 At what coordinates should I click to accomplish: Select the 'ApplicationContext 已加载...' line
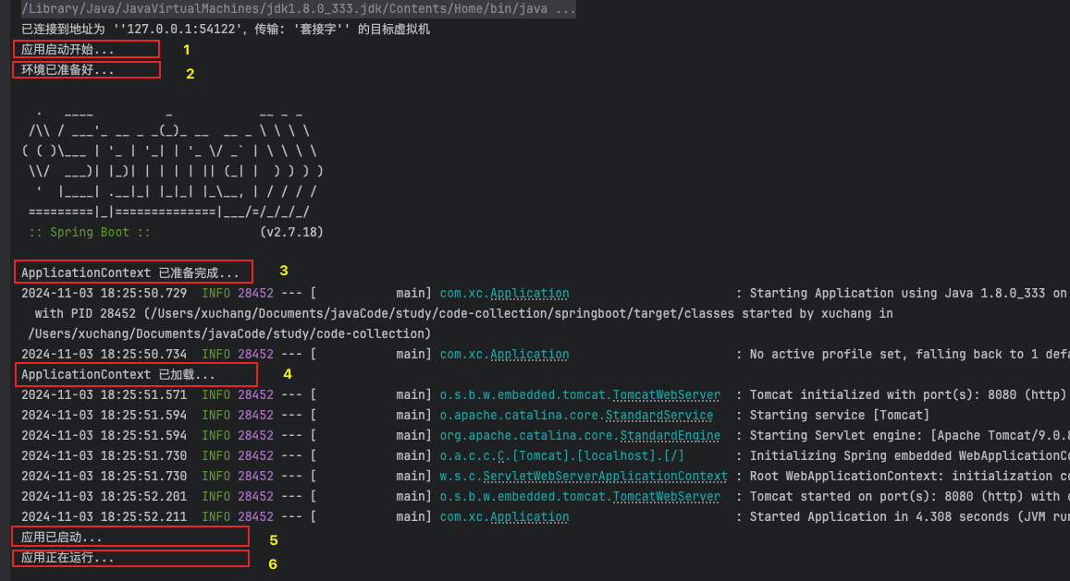117,375
